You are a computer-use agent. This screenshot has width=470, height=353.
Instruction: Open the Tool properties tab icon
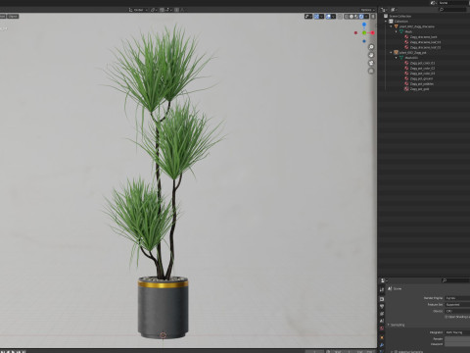pyautogui.click(x=382, y=289)
